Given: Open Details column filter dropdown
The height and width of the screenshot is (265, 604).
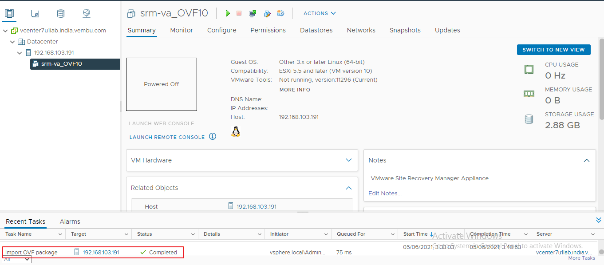Looking at the screenshot, I should pyautogui.click(x=260, y=234).
